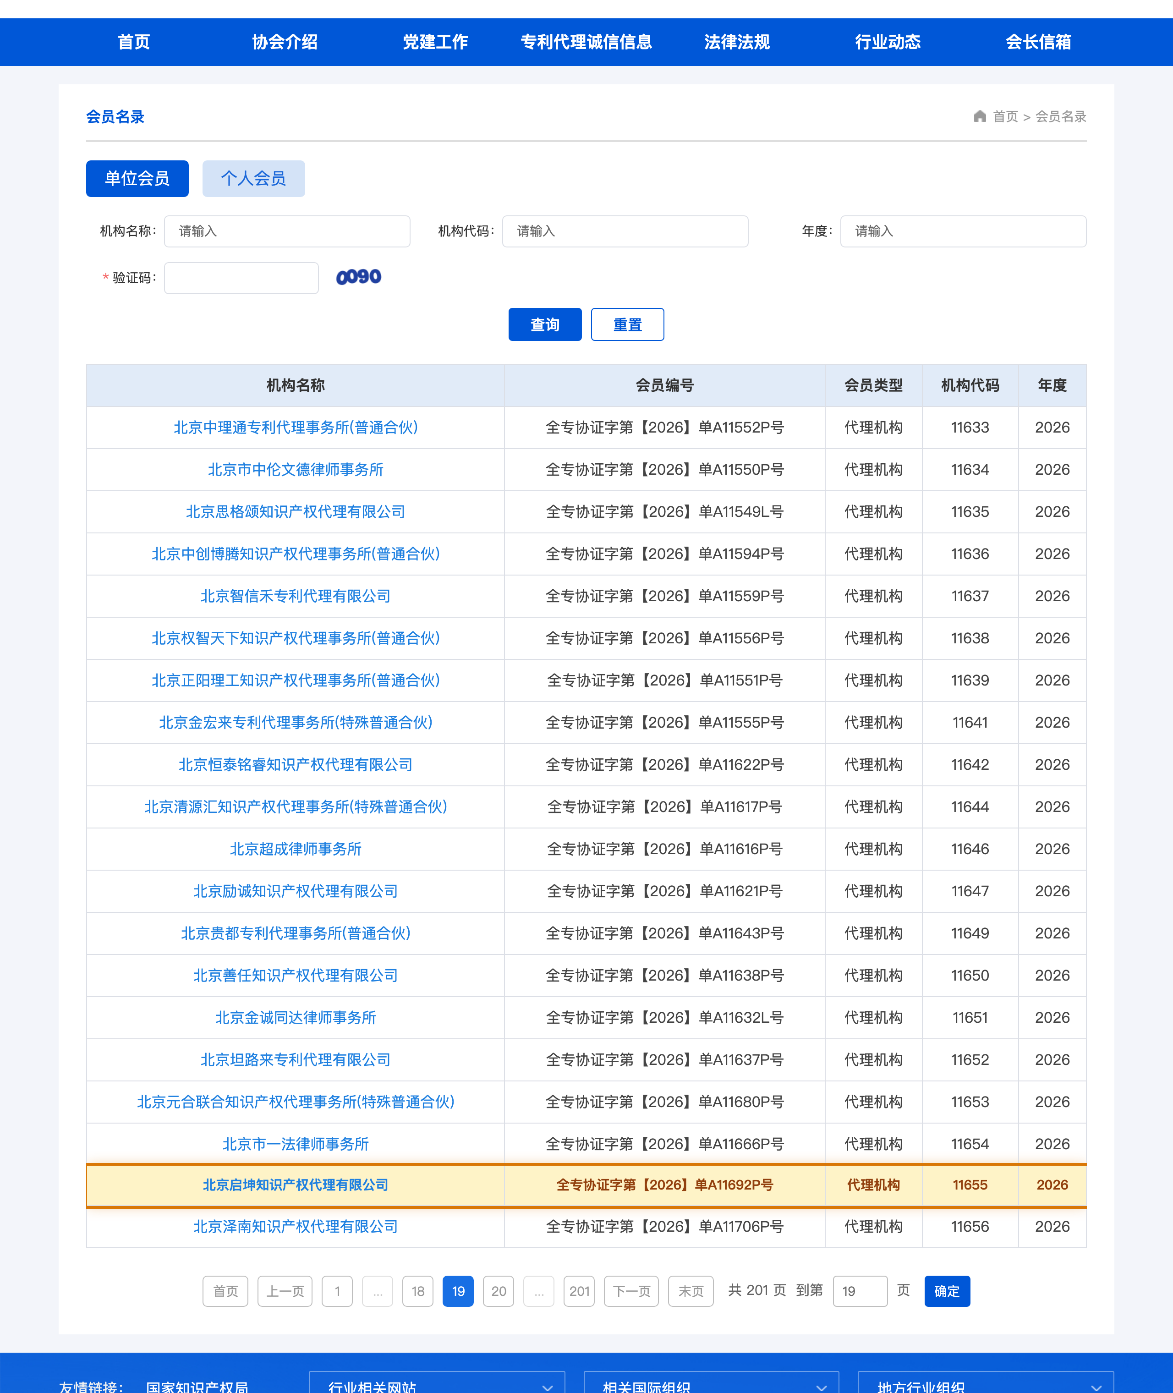Focus the 机构名称 input field

coord(287,231)
